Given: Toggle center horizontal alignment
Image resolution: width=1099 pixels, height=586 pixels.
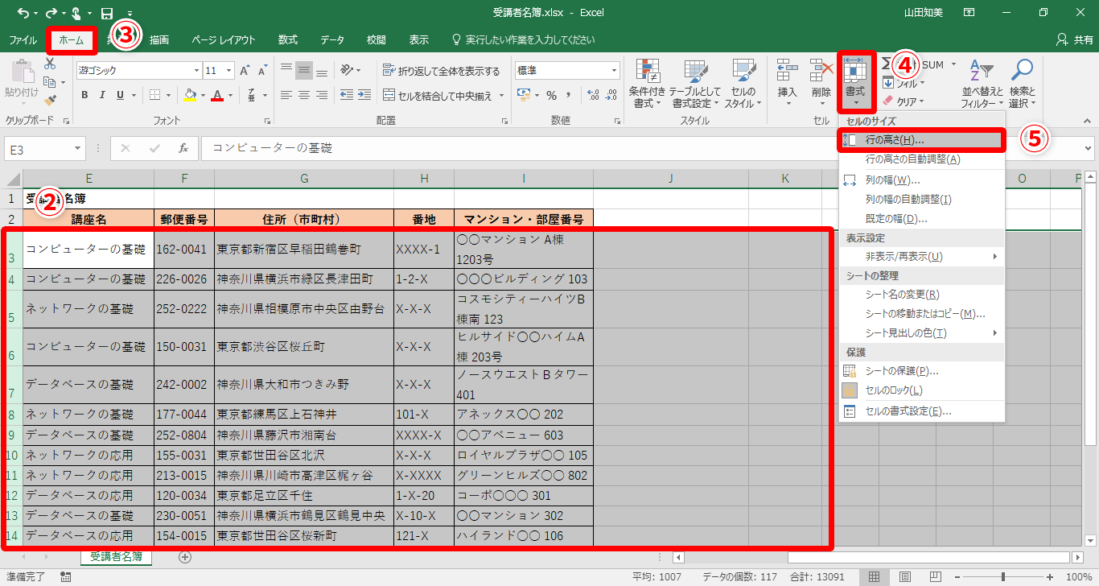Looking at the screenshot, I should tap(304, 95).
